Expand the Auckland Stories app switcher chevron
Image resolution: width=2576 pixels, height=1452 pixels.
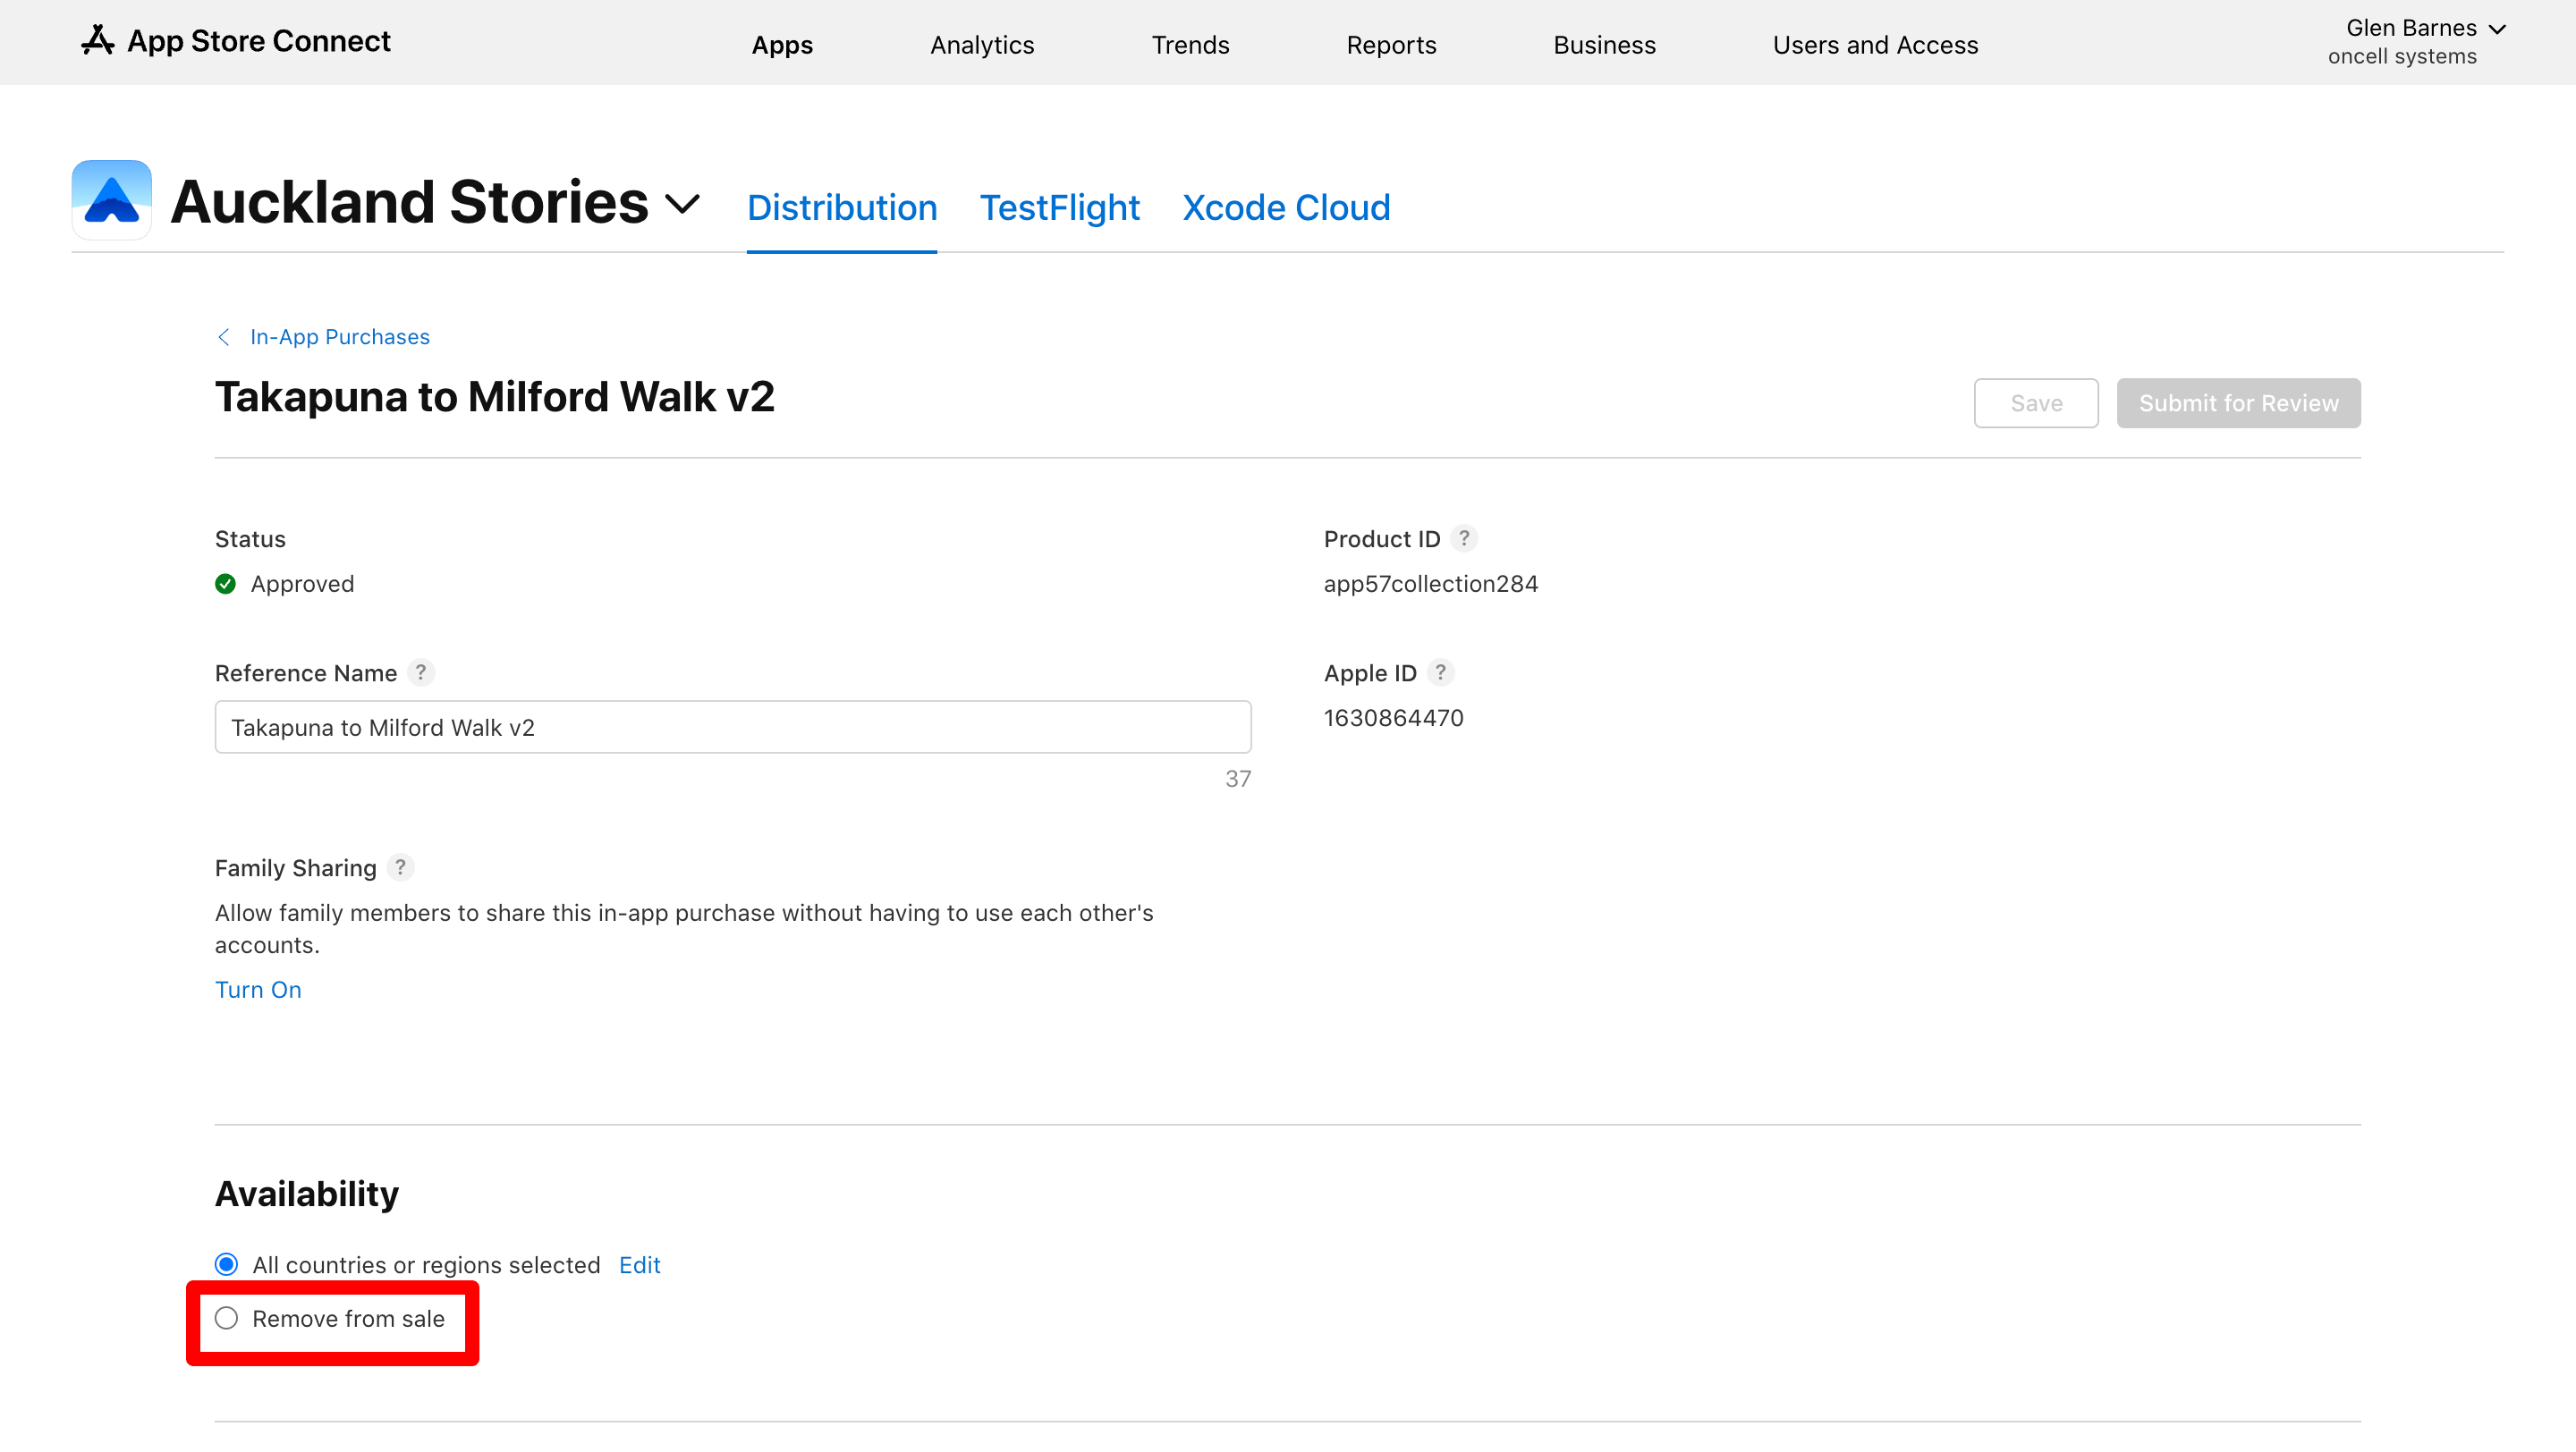[x=682, y=204]
